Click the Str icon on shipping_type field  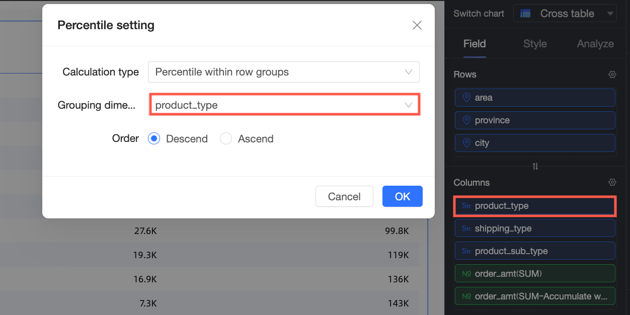coord(466,228)
